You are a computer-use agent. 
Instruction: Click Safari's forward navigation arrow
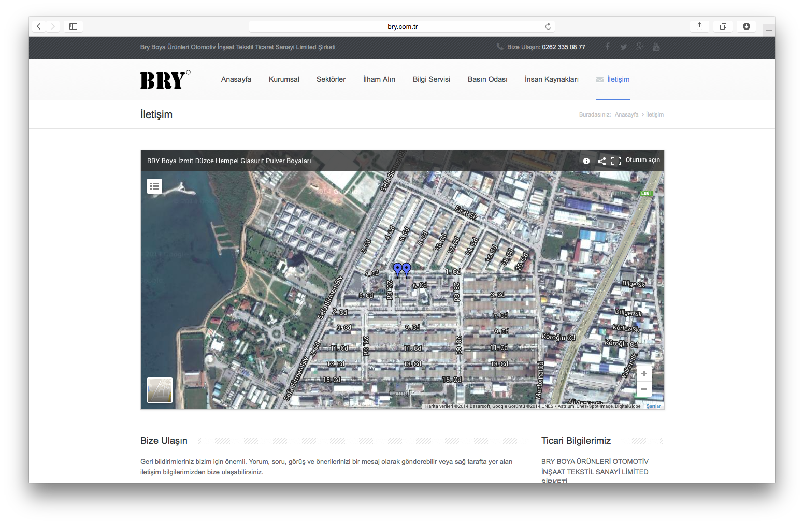click(53, 26)
